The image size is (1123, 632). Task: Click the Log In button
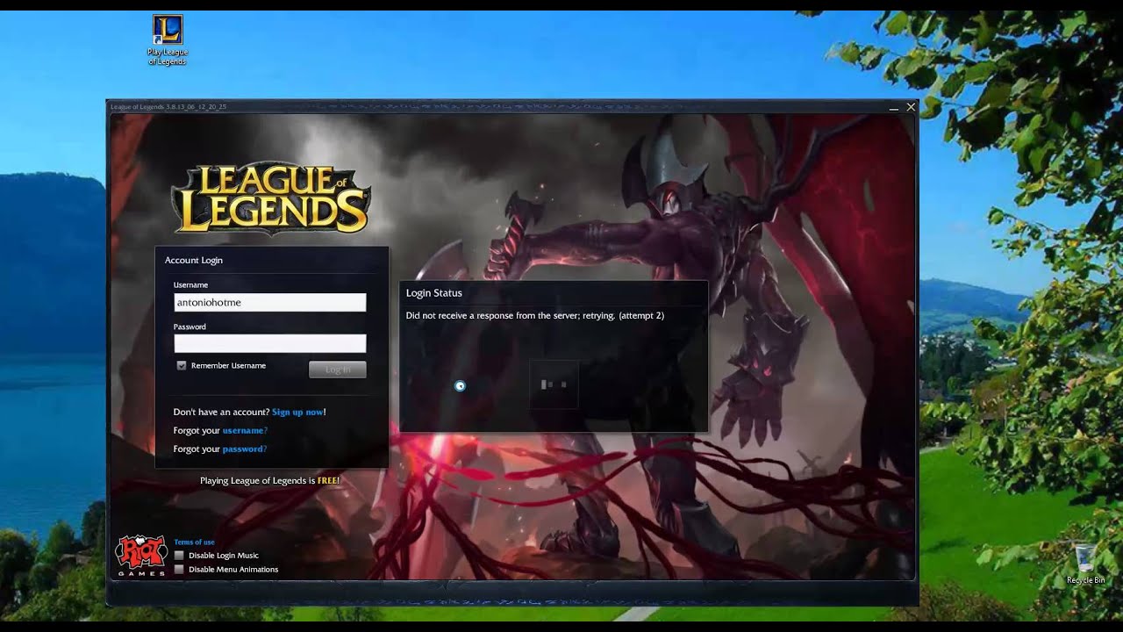click(x=338, y=370)
